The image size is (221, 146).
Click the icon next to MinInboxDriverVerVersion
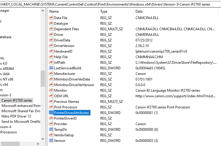click(51, 85)
